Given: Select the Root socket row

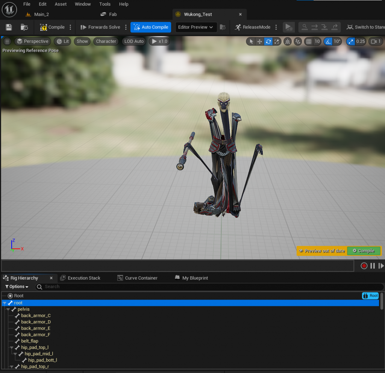Looking at the screenshot, I should click(x=190, y=295).
